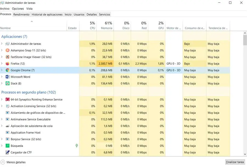Click the Microsoft Word process icon
The width and height of the screenshot is (247, 167).
pos(7,77)
